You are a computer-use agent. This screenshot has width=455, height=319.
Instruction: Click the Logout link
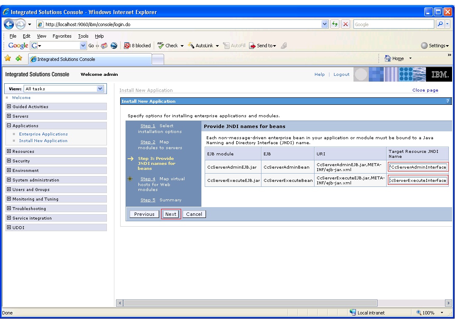click(341, 74)
